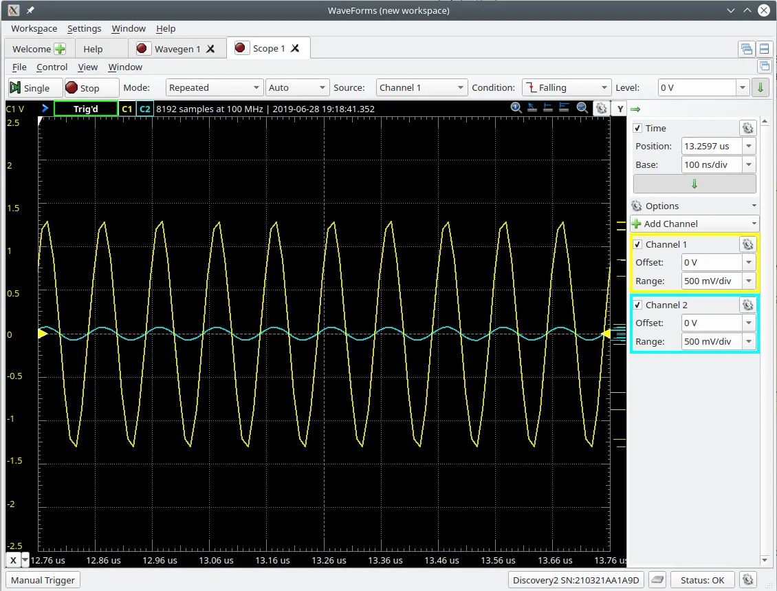
Task: Toggle the Time panel checkbox
Action: 638,127
